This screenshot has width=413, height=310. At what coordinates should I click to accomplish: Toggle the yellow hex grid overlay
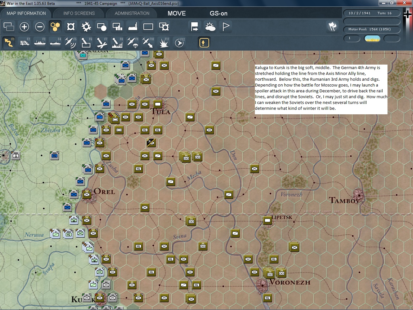55,26
